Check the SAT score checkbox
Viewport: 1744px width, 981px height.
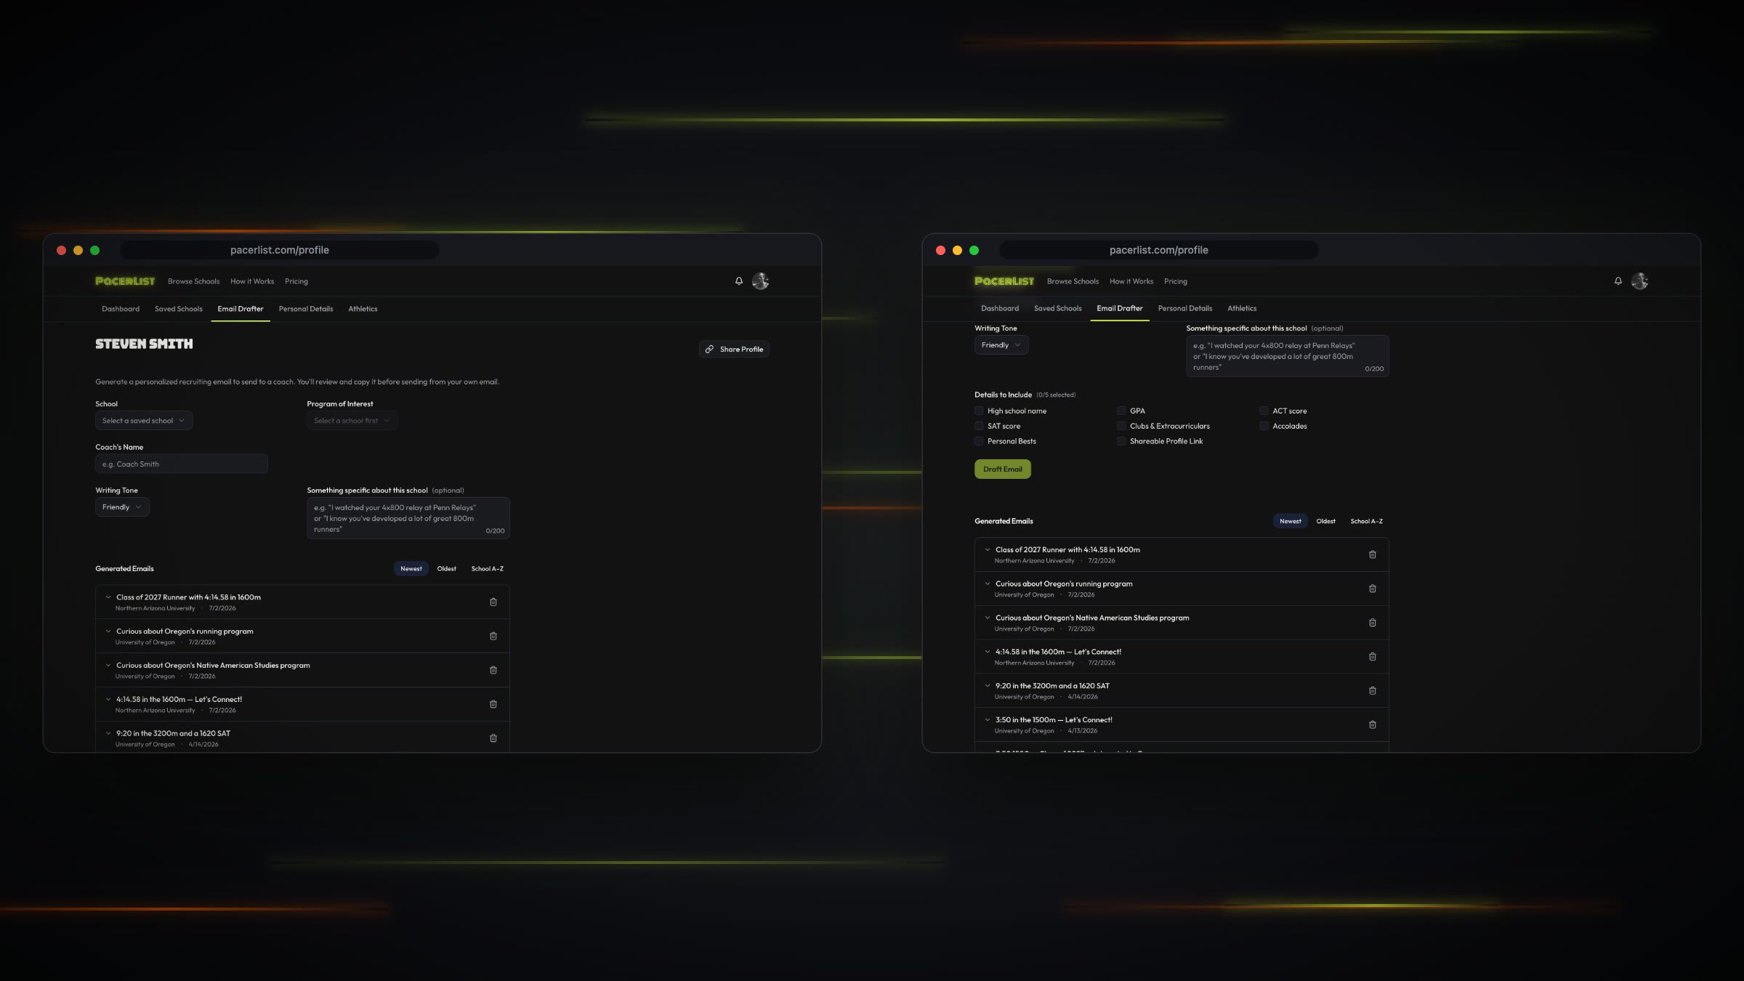979,427
